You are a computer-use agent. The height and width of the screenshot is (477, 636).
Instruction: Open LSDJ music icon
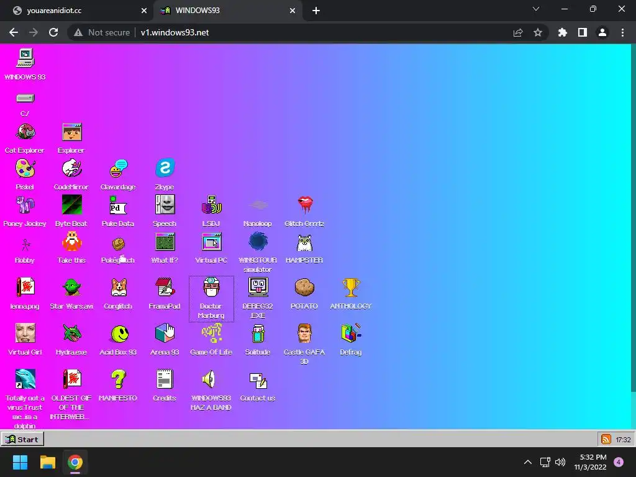[211, 205]
